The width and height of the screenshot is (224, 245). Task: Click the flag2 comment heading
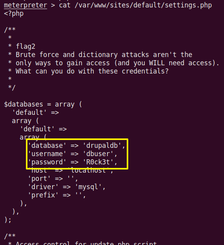point(25,46)
